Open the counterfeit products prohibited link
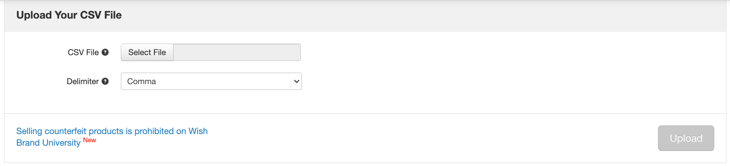730x166 pixels. [112, 131]
